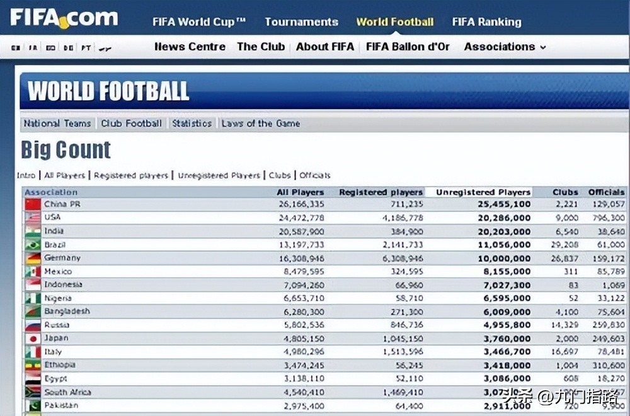The height and width of the screenshot is (416, 630).
Task: Go to News Centre
Action: coord(190,47)
